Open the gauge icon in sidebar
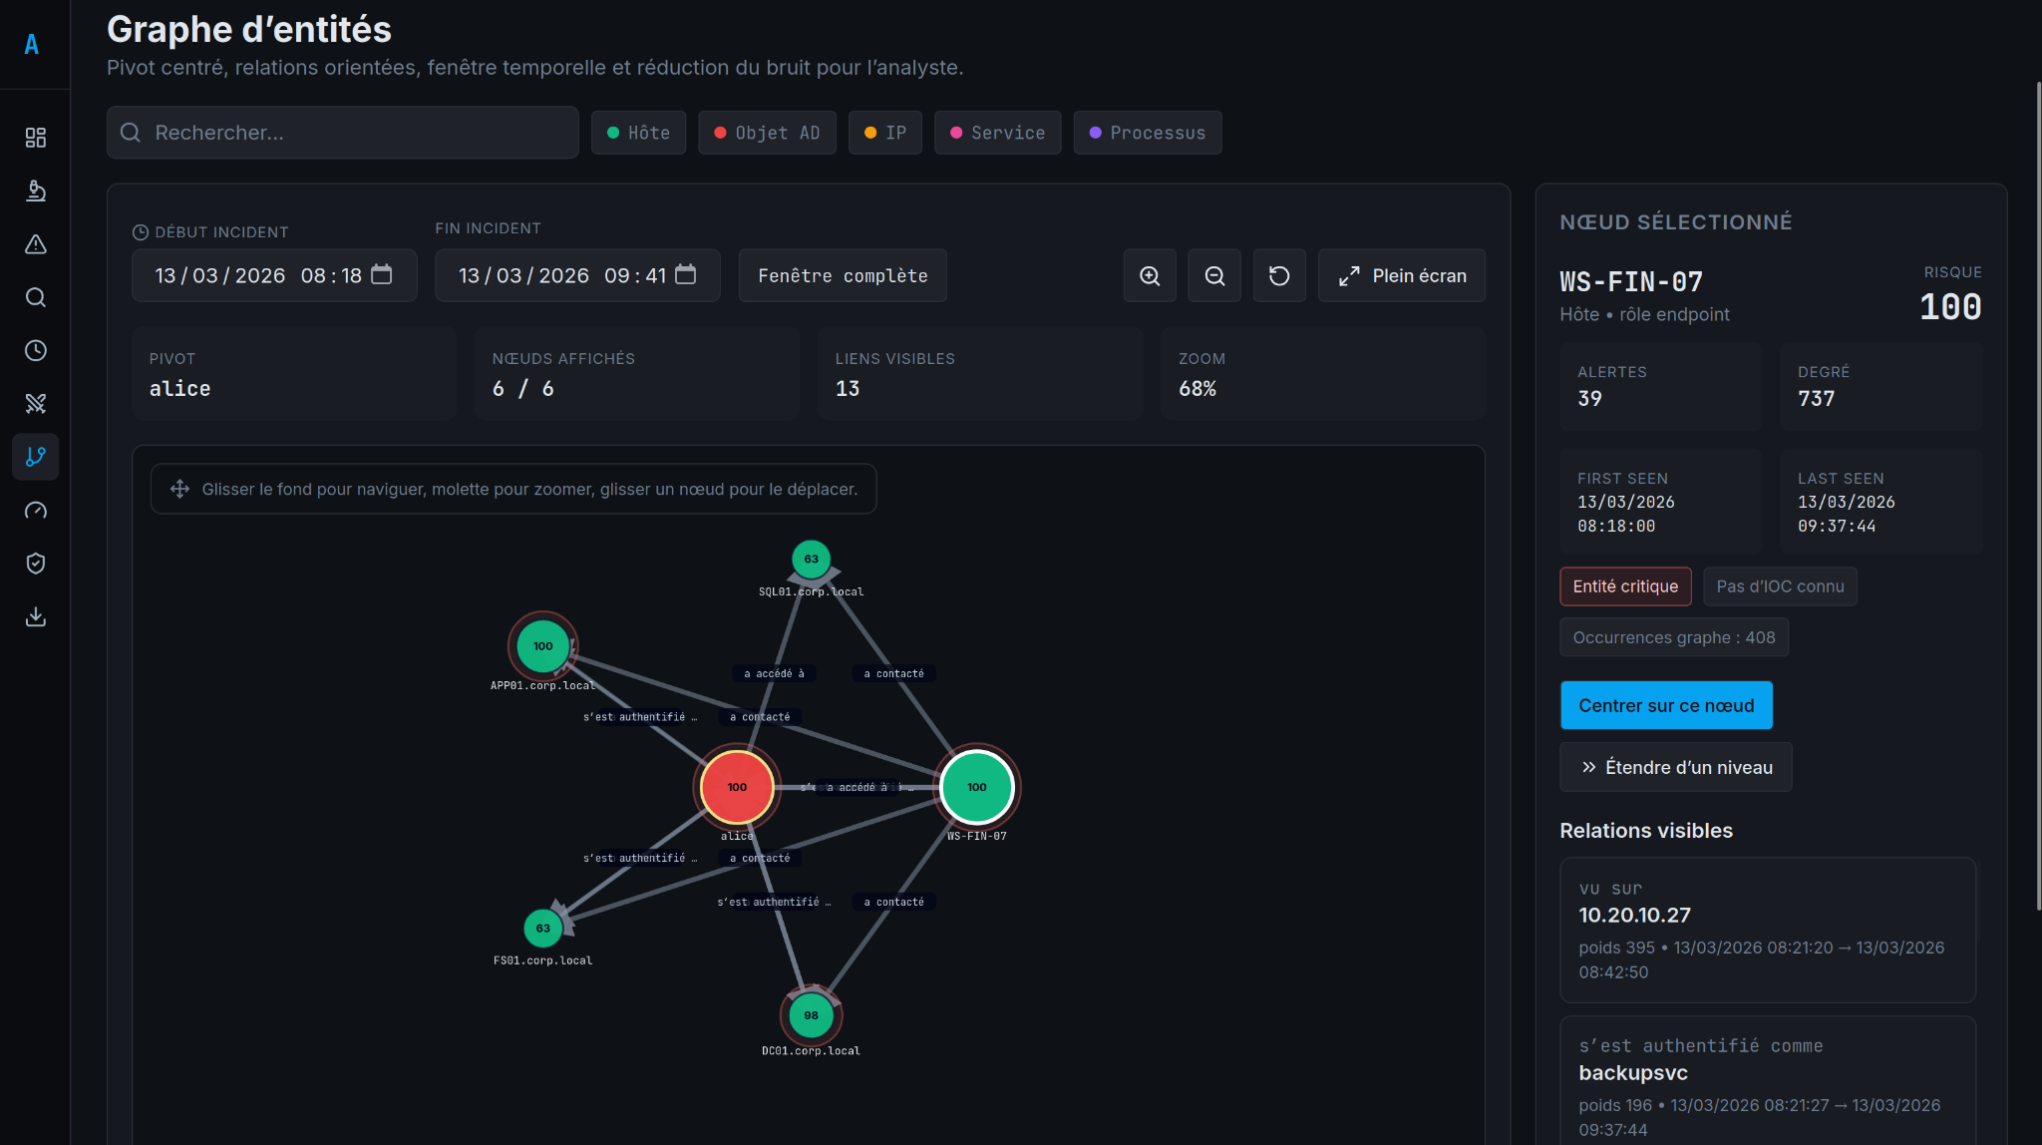 36,511
